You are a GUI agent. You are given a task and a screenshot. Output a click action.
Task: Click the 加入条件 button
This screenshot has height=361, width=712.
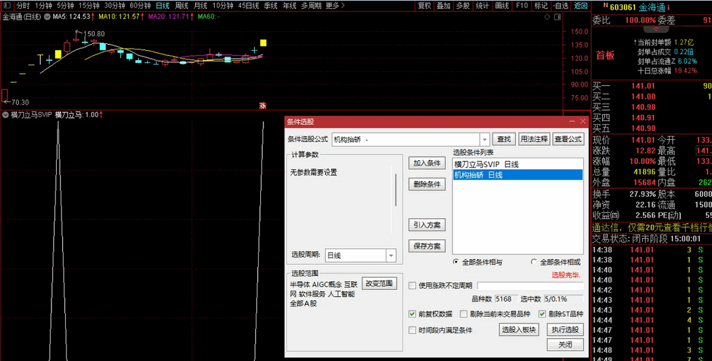[x=427, y=164]
